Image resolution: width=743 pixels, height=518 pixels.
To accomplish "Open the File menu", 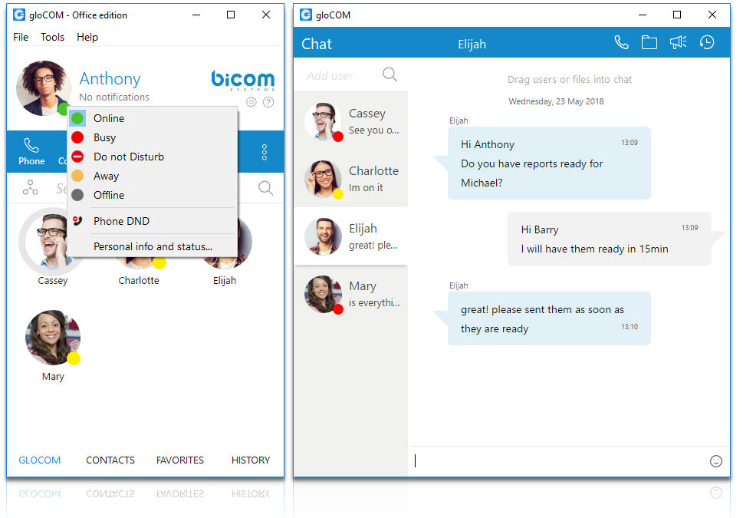I will coord(21,37).
